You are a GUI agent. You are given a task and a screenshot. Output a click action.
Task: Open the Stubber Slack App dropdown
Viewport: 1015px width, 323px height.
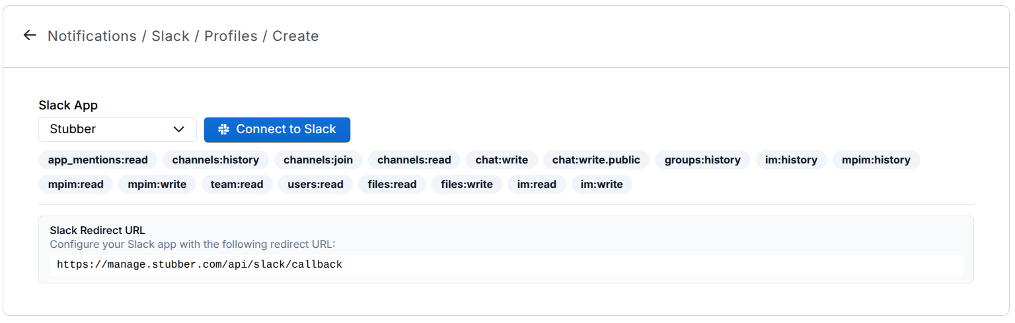[118, 130]
